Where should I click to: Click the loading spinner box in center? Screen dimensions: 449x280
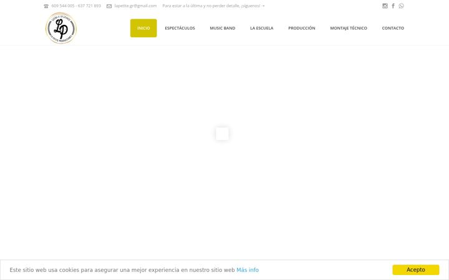pos(222,134)
